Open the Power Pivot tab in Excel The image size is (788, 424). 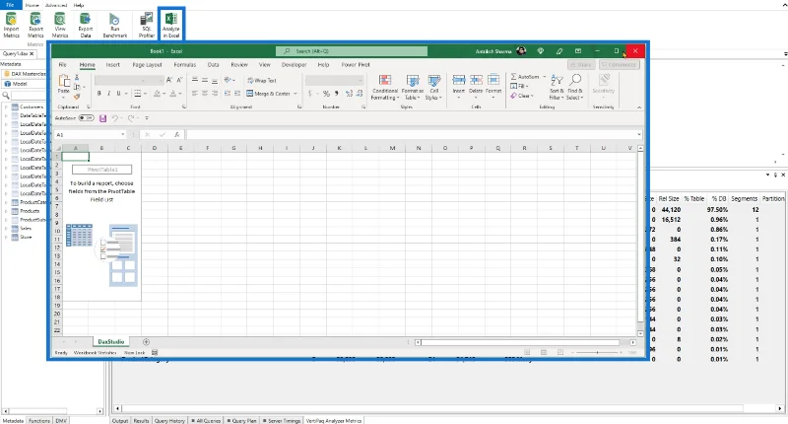coord(356,65)
